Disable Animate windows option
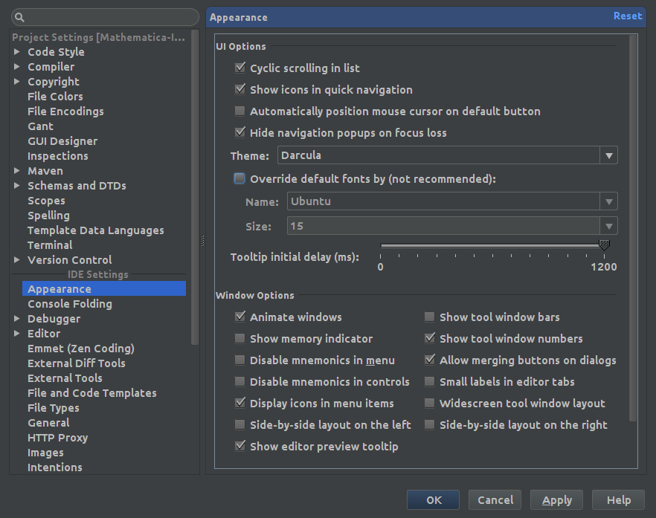Image resolution: width=656 pixels, height=518 pixels. 240,317
